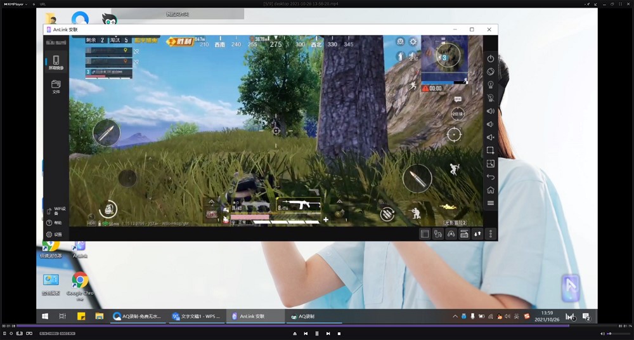This screenshot has height=340, width=634.
Task: Stop KMPlayer playback
Action: pyautogui.click(x=339, y=334)
